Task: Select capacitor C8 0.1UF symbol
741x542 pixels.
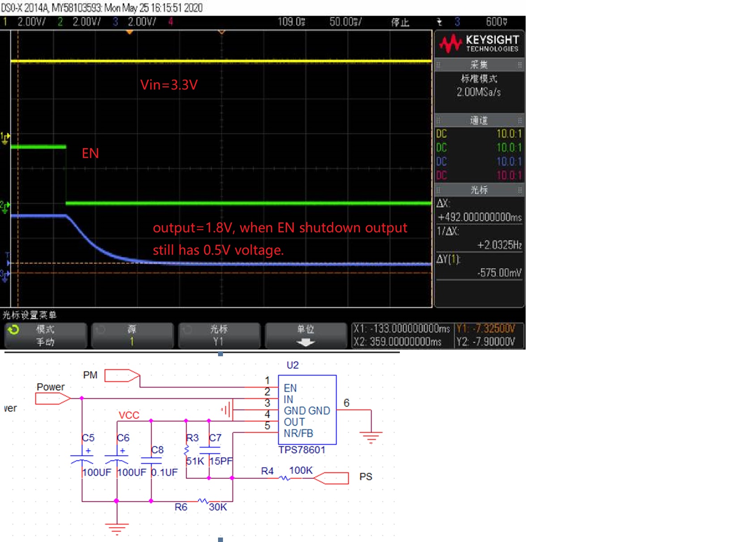Action: click(151, 460)
